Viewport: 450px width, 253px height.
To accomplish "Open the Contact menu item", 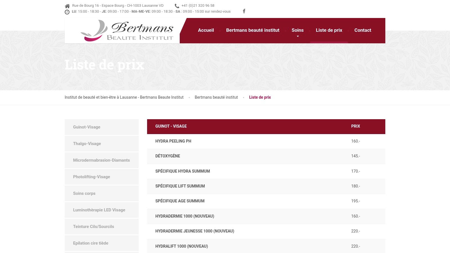I will (363, 30).
